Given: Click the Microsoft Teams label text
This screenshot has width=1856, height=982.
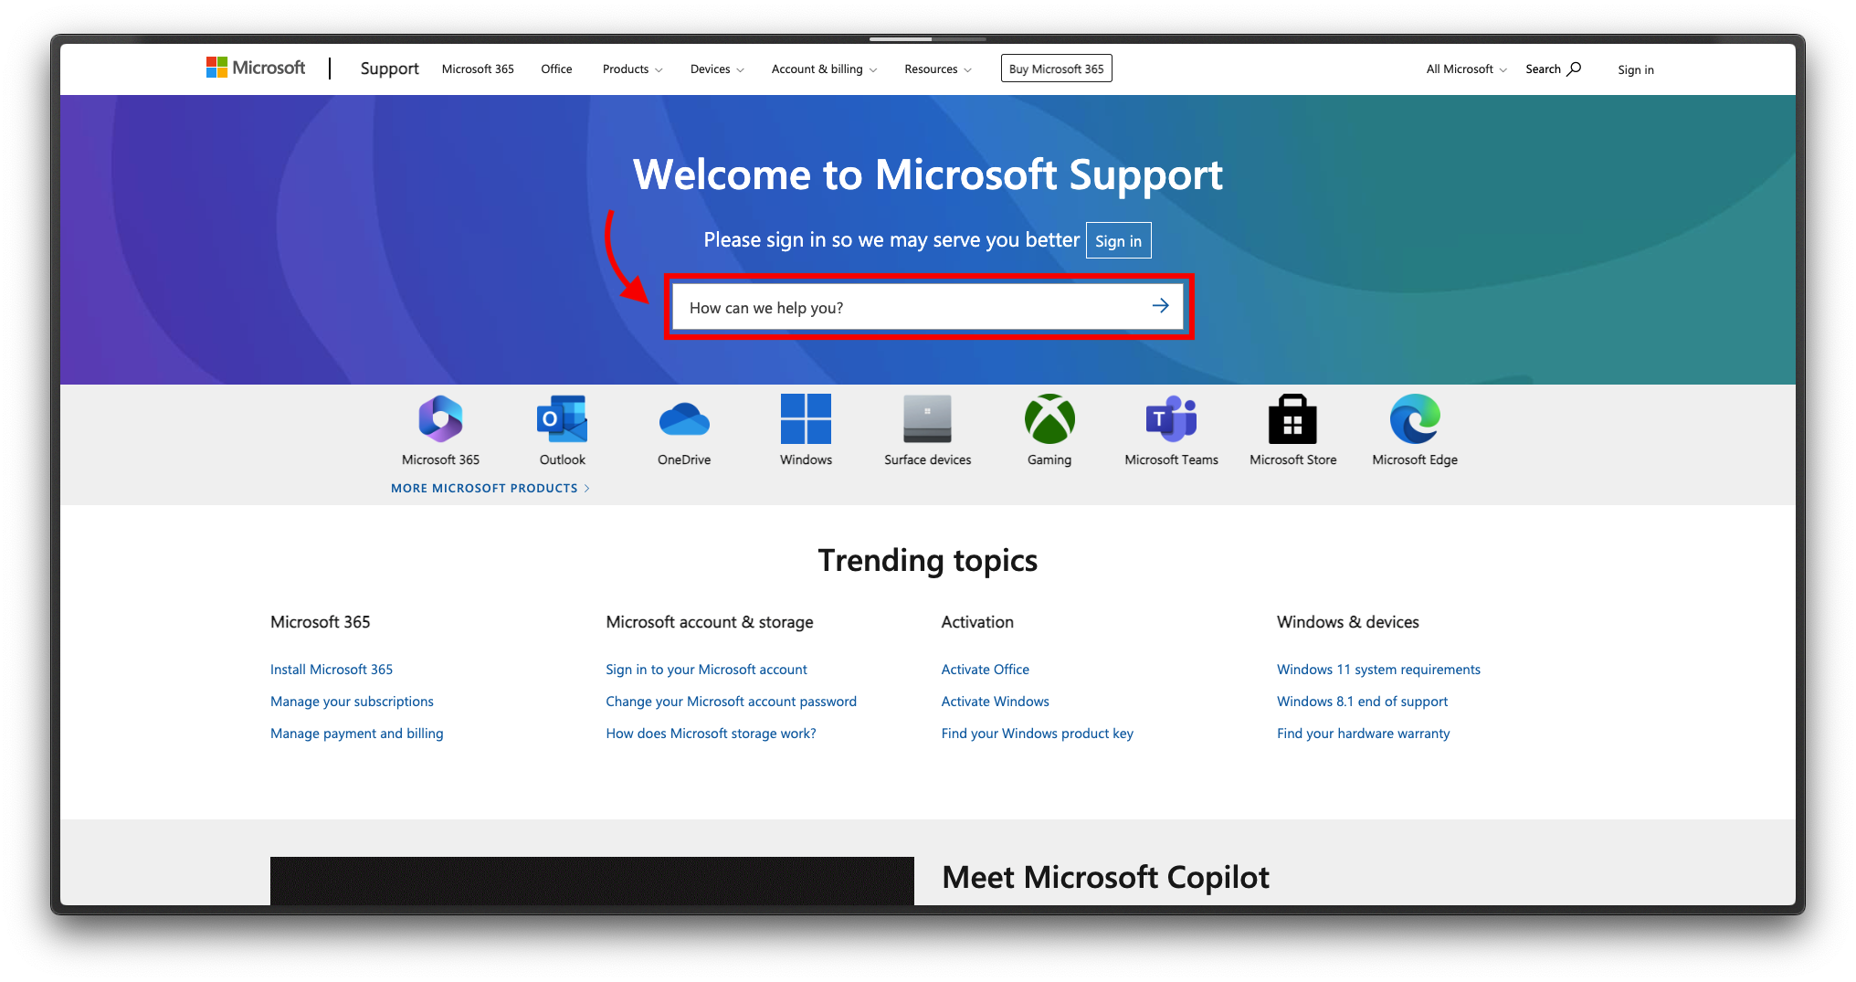Looking at the screenshot, I should [x=1172, y=460].
